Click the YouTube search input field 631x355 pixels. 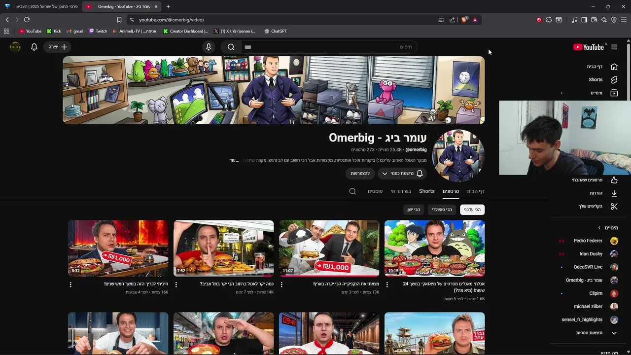point(329,47)
